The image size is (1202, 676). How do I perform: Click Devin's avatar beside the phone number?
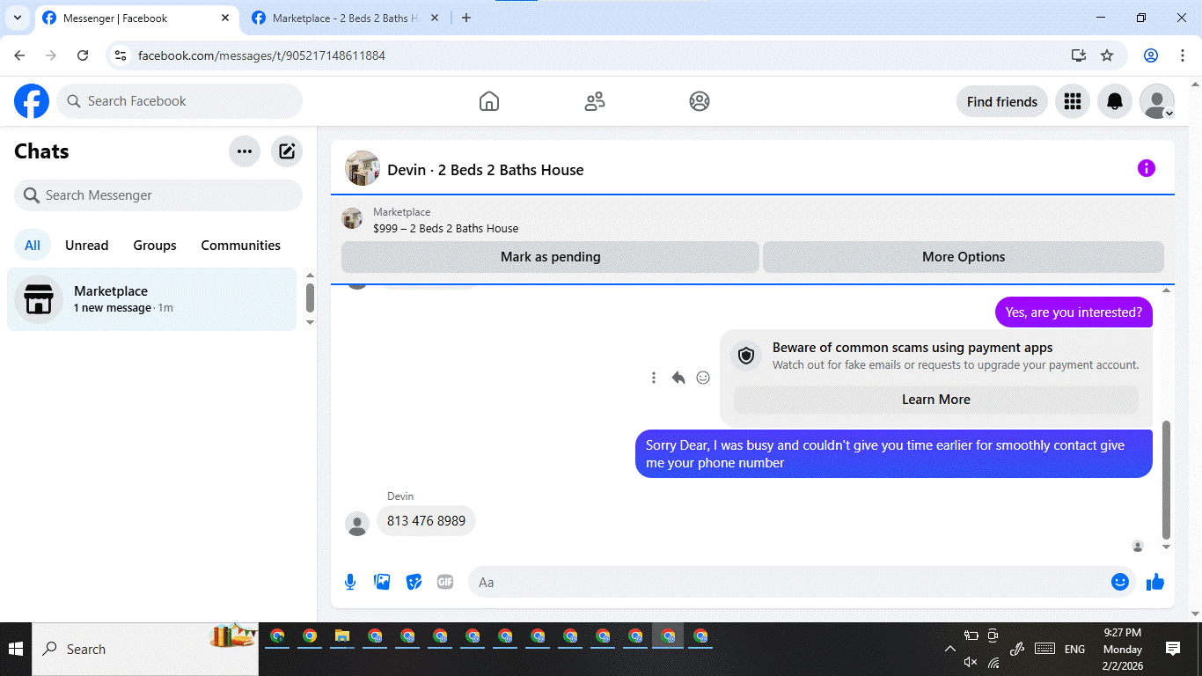(357, 524)
